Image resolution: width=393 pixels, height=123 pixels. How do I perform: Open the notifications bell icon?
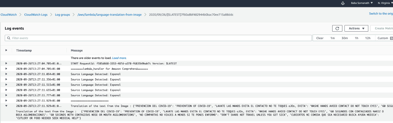pyautogui.click(x=343, y=3)
